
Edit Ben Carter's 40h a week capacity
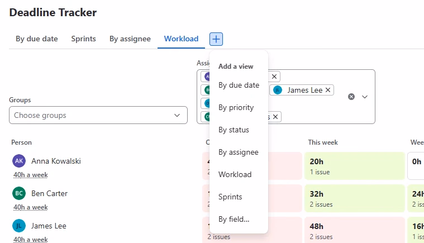pyautogui.click(x=31, y=207)
